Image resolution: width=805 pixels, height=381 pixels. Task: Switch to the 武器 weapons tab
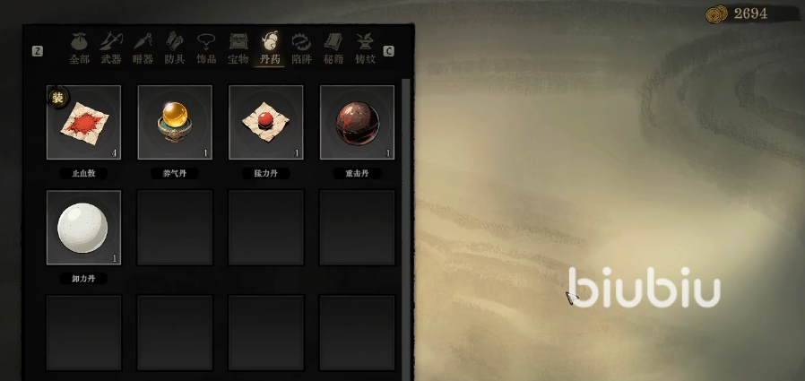point(111,48)
